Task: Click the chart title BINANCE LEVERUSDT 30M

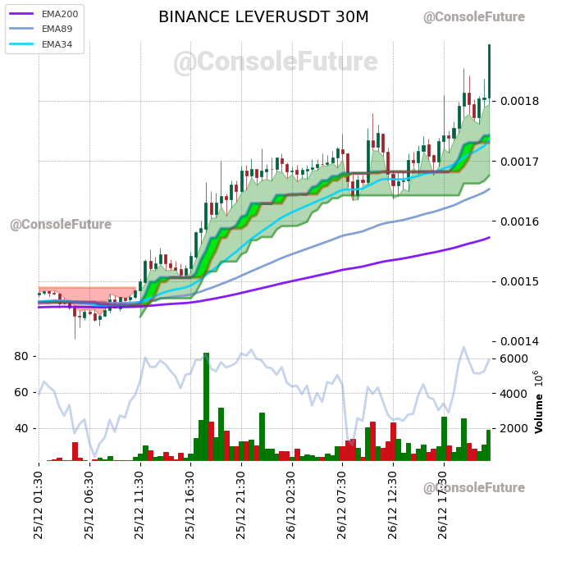Action: click(263, 17)
